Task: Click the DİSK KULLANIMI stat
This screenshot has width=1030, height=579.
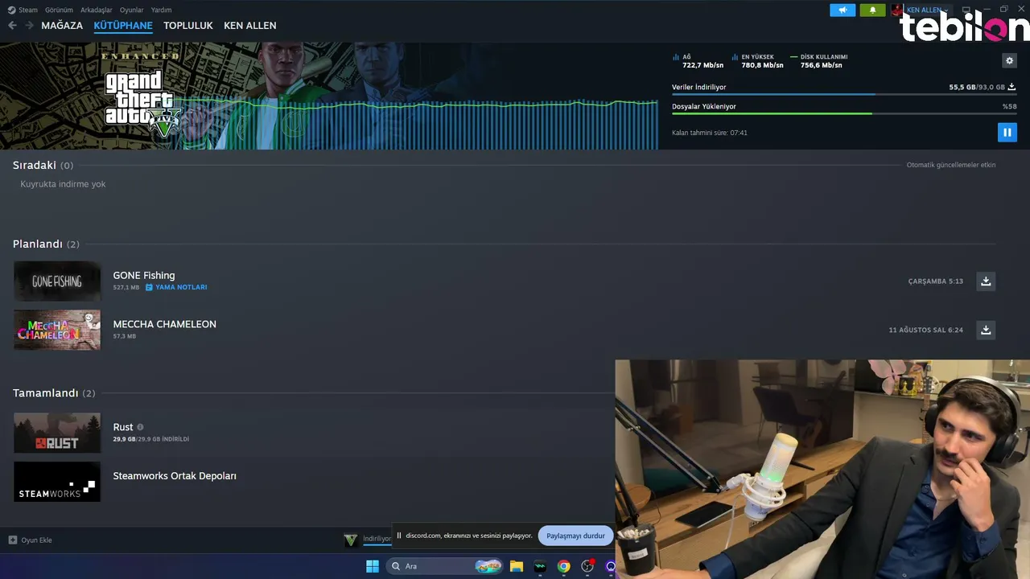Action: click(819, 61)
